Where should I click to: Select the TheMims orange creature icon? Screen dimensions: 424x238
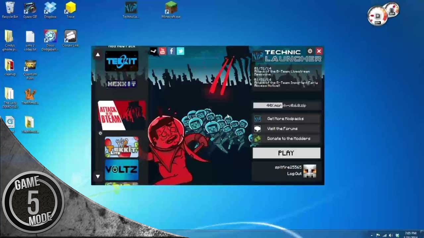(30, 96)
